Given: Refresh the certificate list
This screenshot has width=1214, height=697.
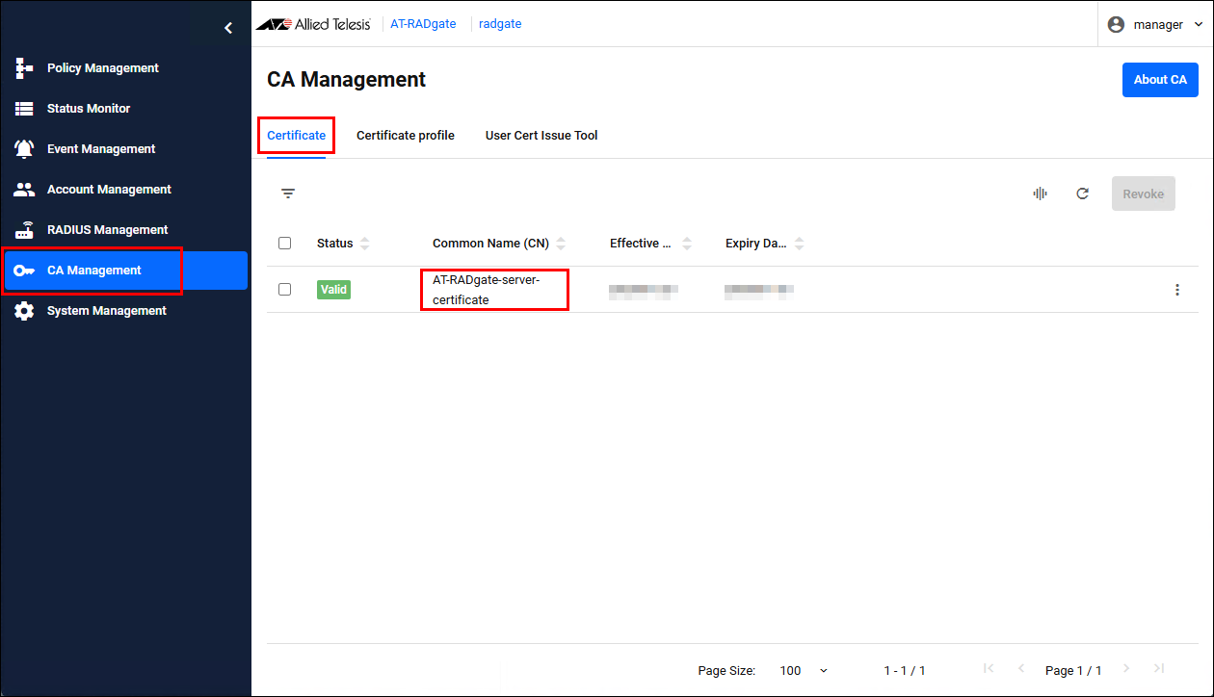Looking at the screenshot, I should click(1082, 194).
